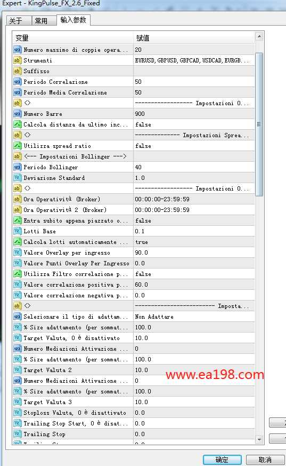Viewport: 286px width, 466px height.
Task: Click the string icon for Suffisso
Action: [x=17, y=71]
